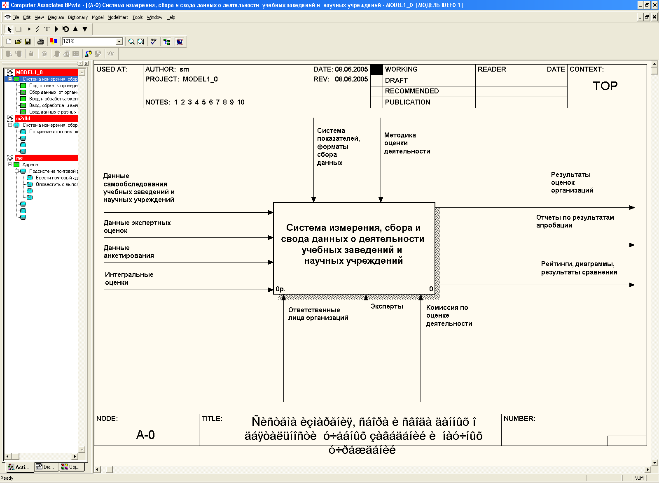Toggle the Model Explorer tree icon
Screen dimensions: 659x483
pyautogui.click(x=166, y=42)
